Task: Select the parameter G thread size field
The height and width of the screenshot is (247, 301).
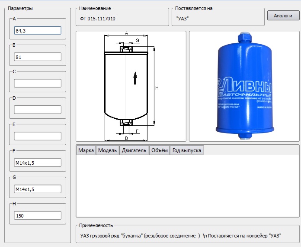Action: tap(37, 189)
